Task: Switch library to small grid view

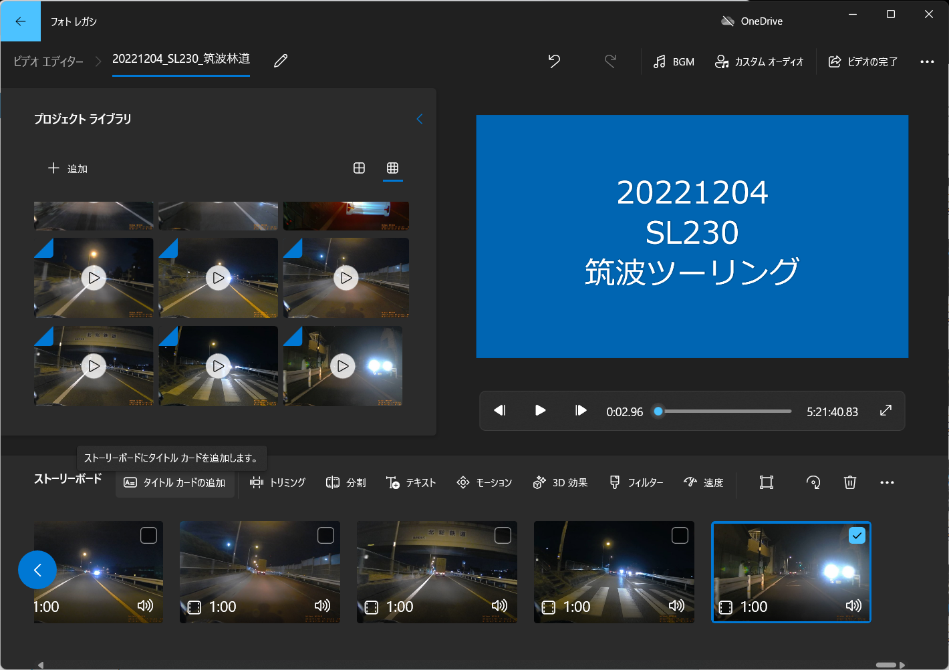Action: click(x=392, y=168)
